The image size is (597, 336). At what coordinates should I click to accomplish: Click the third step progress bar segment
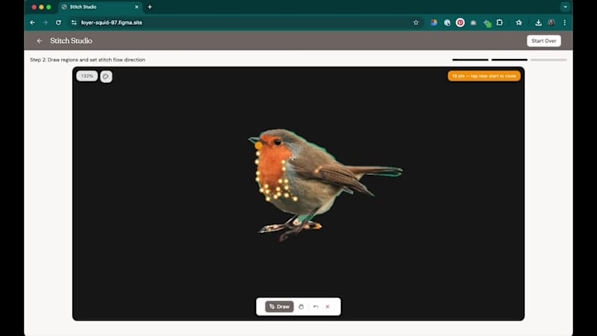pyautogui.click(x=548, y=60)
